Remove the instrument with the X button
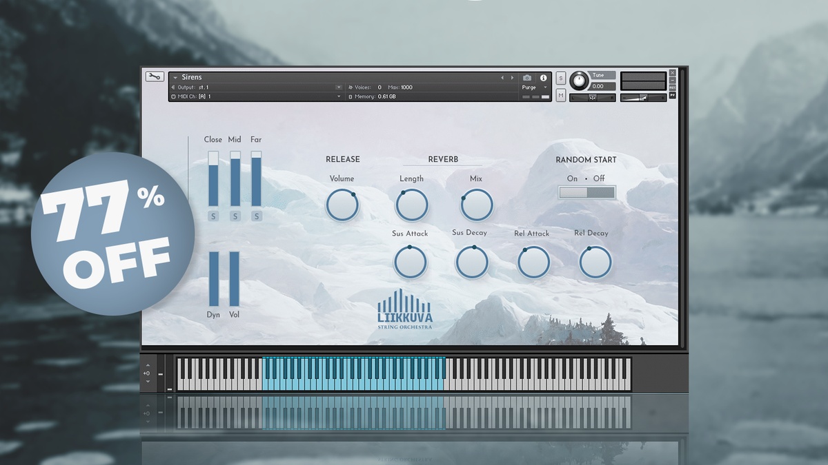828x465 pixels. coord(672,72)
